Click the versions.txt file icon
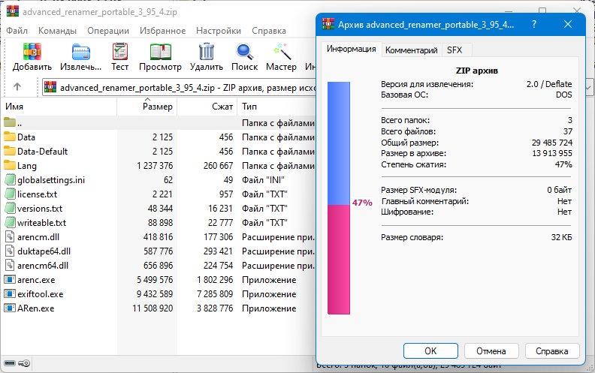Viewport: 595px width, 373px height. coord(10,208)
